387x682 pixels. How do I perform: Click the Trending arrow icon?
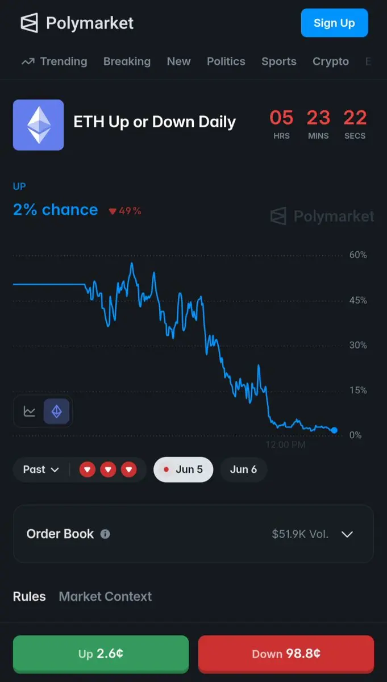pos(28,61)
